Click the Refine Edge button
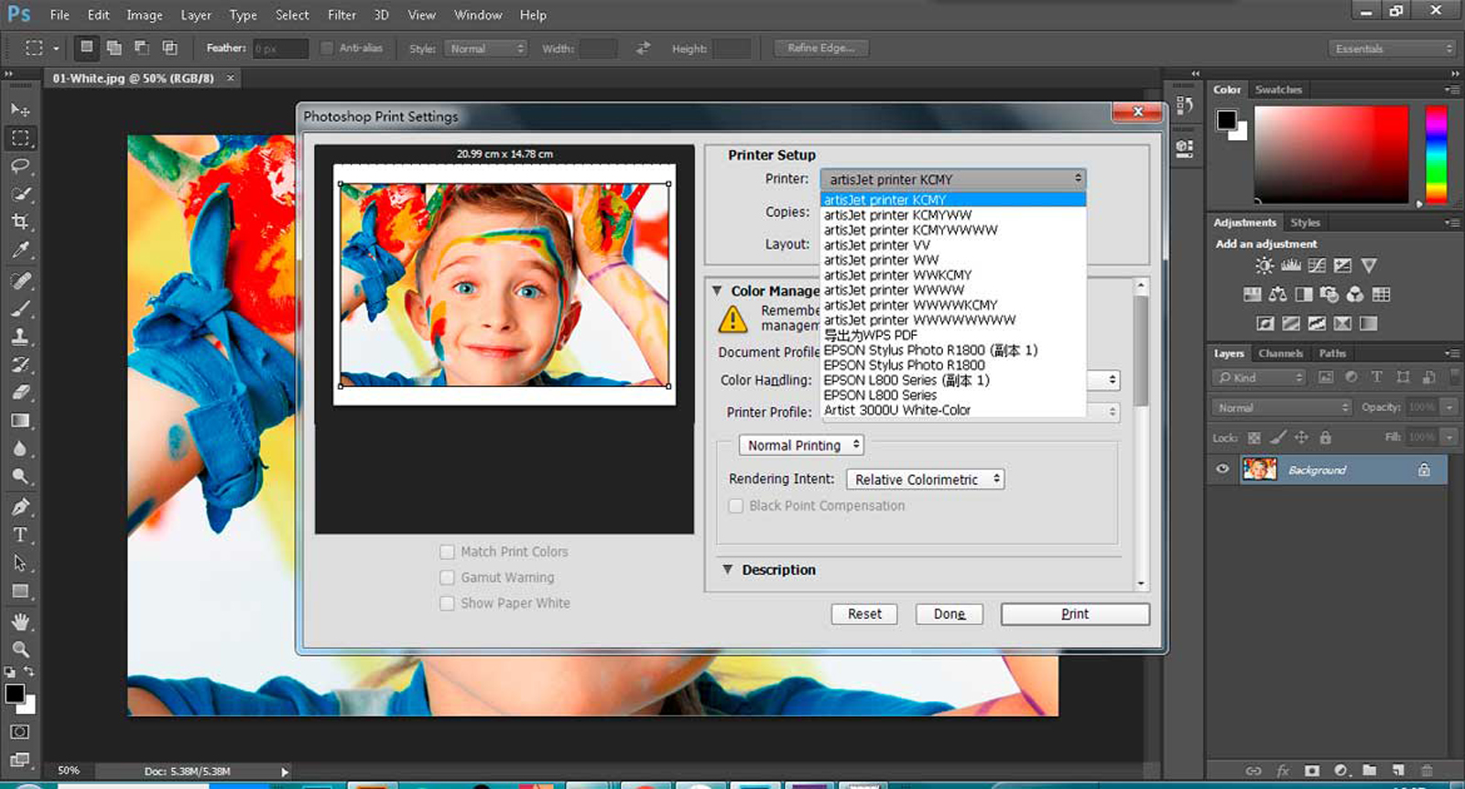Viewport: 1465px width, 789px height. pyautogui.click(x=821, y=48)
